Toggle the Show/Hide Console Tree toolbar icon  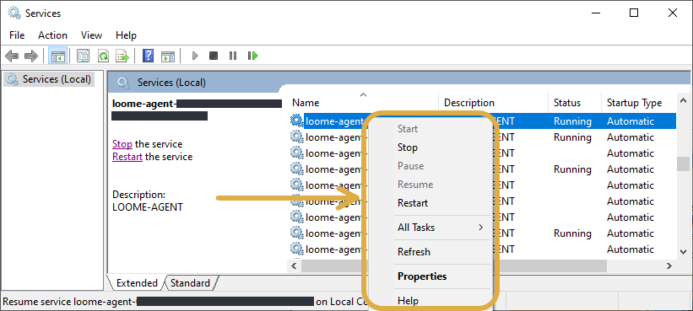(x=58, y=56)
